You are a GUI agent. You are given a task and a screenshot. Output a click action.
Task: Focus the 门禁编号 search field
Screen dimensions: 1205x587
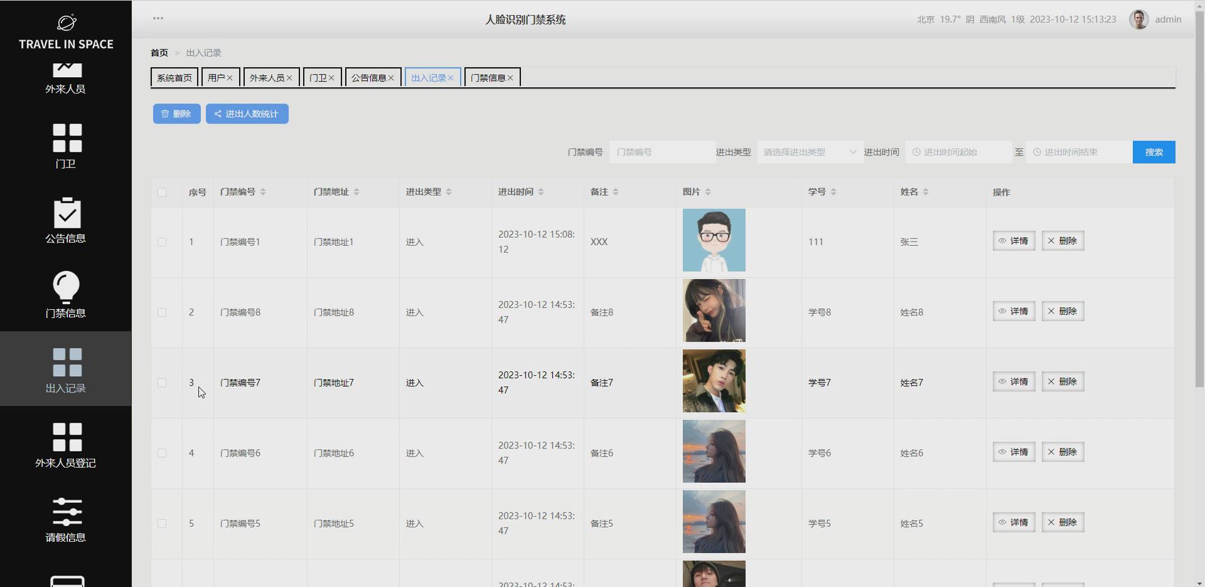click(x=662, y=152)
